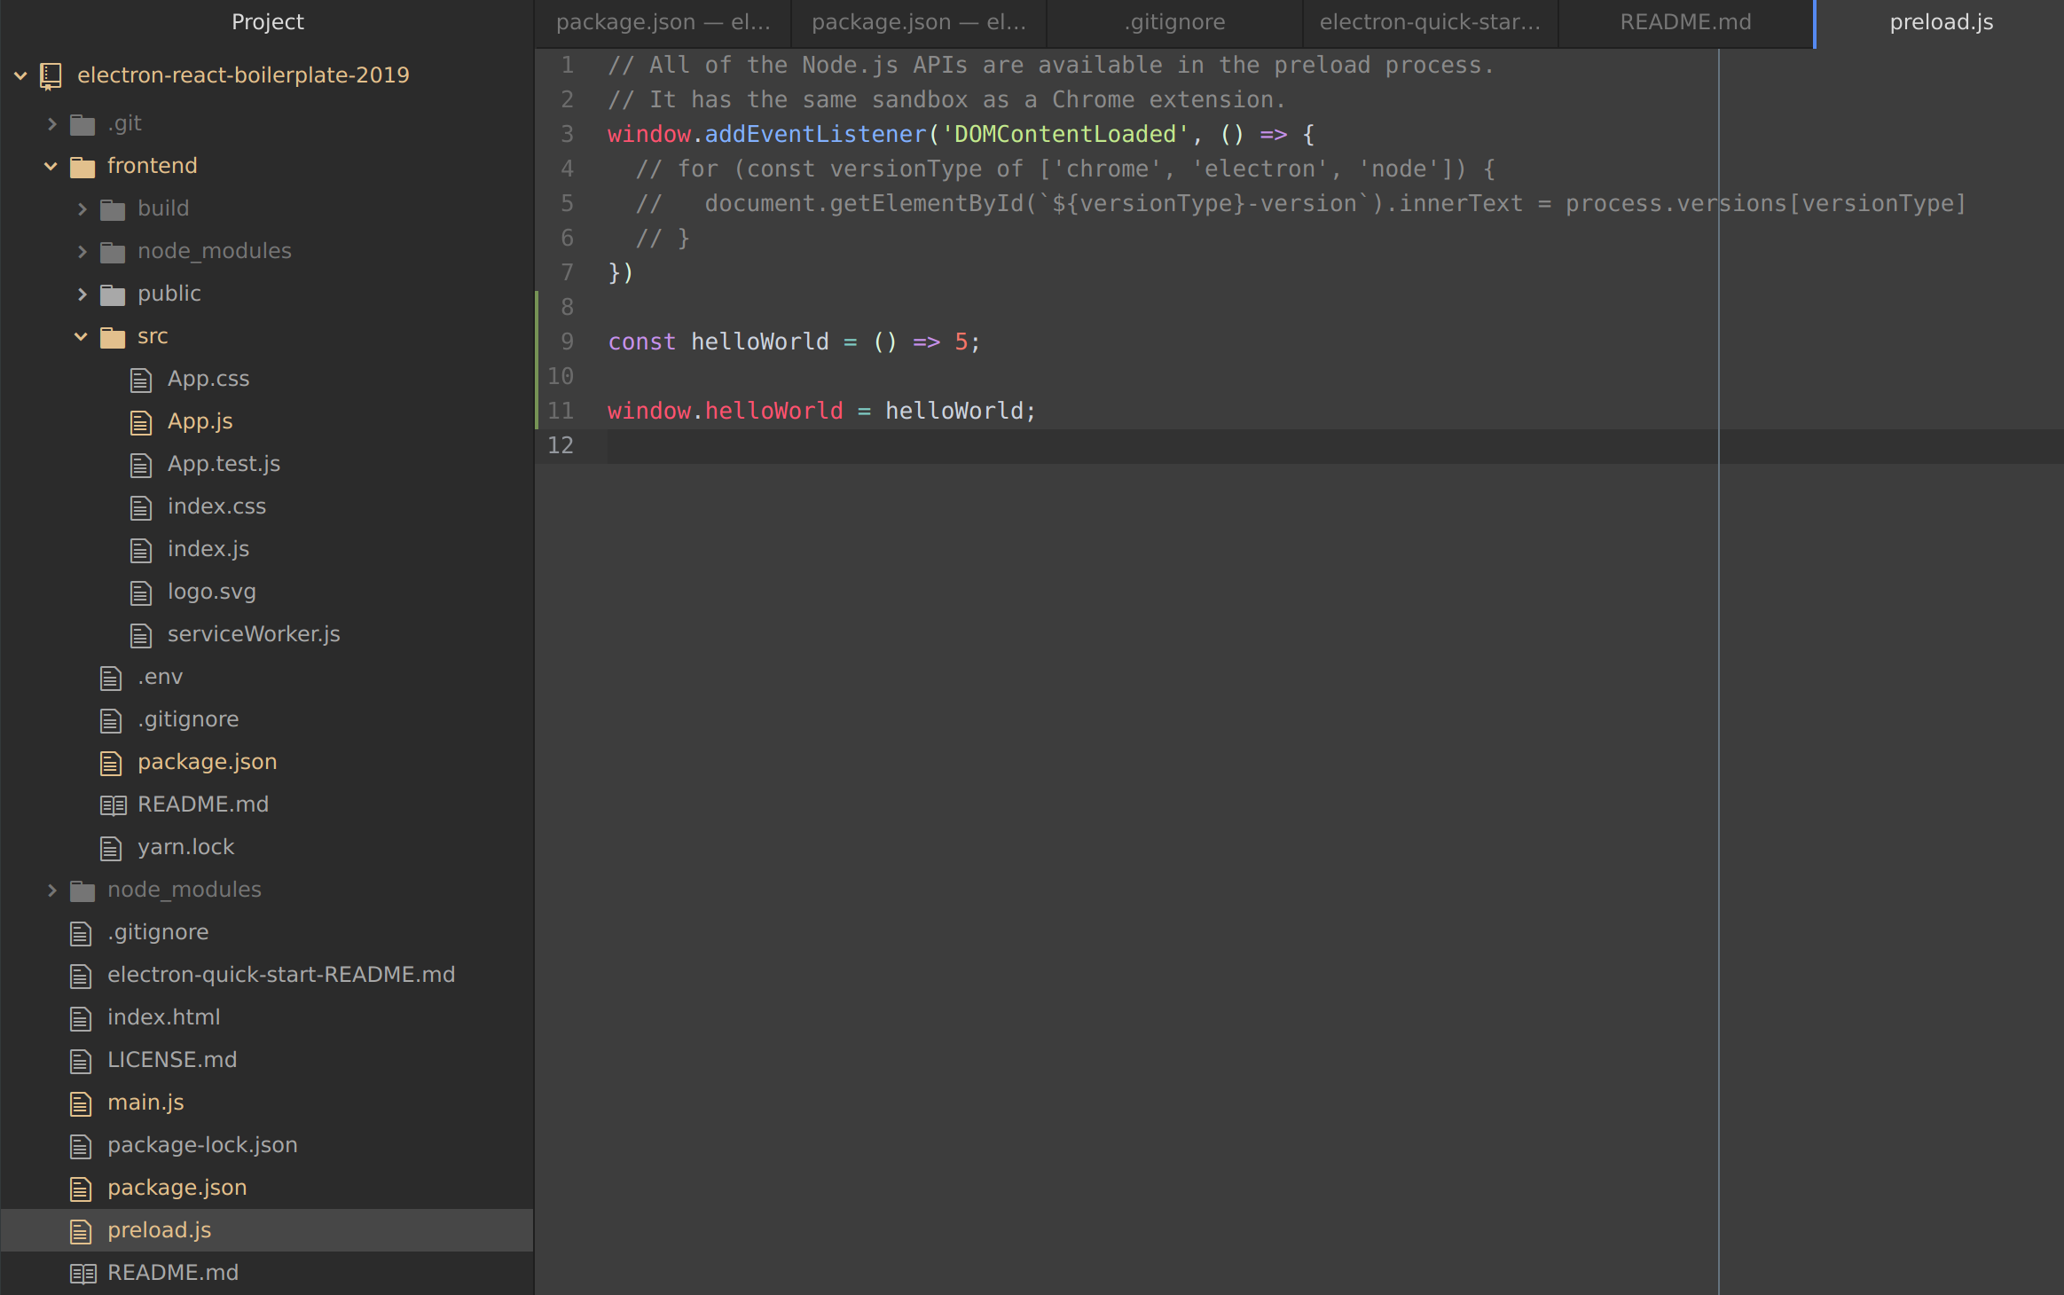The image size is (2064, 1295).
Task: Collapse the frontend folder chevron
Action: 51,167
